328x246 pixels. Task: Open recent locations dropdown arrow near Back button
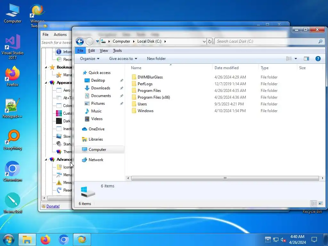97,41
